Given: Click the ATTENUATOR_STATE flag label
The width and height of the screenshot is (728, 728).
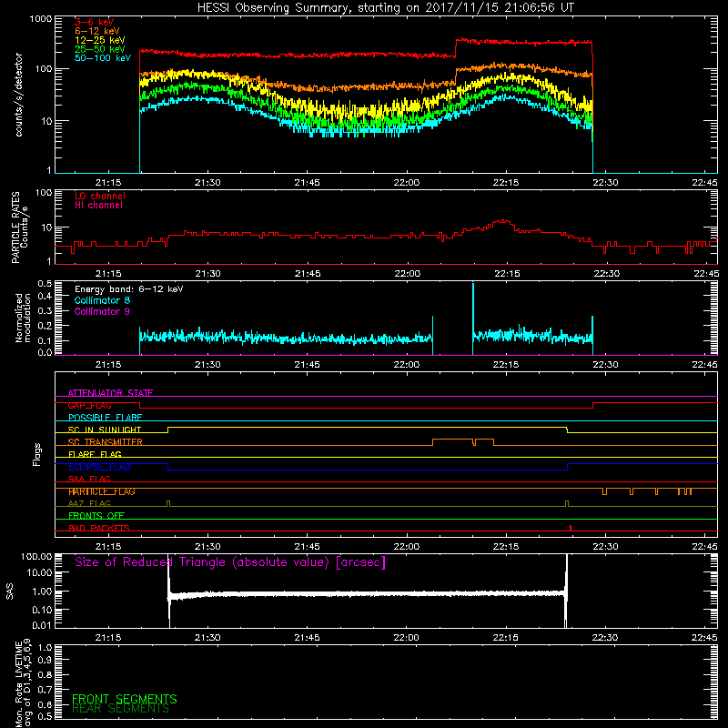Looking at the screenshot, I should (x=110, y=393).
